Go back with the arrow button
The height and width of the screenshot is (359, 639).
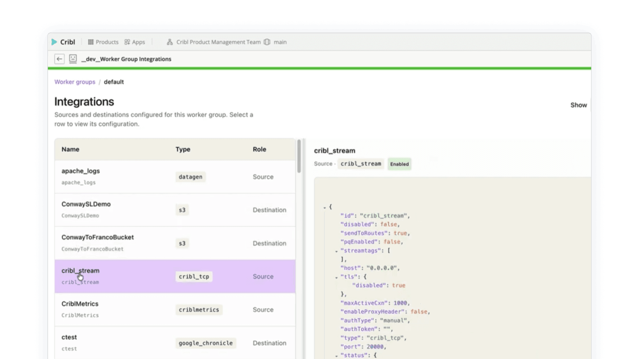(60, 59)
